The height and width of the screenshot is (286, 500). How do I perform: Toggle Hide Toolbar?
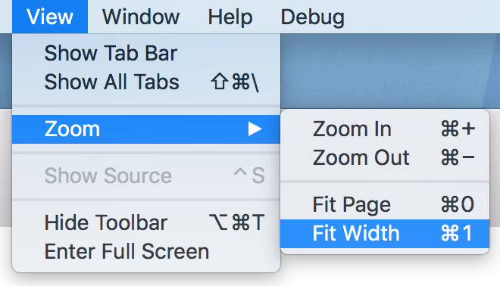coord(146,222)
